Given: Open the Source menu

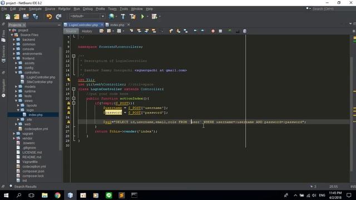Looking at the screenshot, I should 50,9.
